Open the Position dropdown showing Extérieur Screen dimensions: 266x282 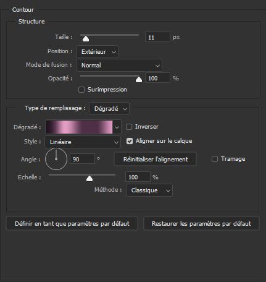tap(98, 51)
